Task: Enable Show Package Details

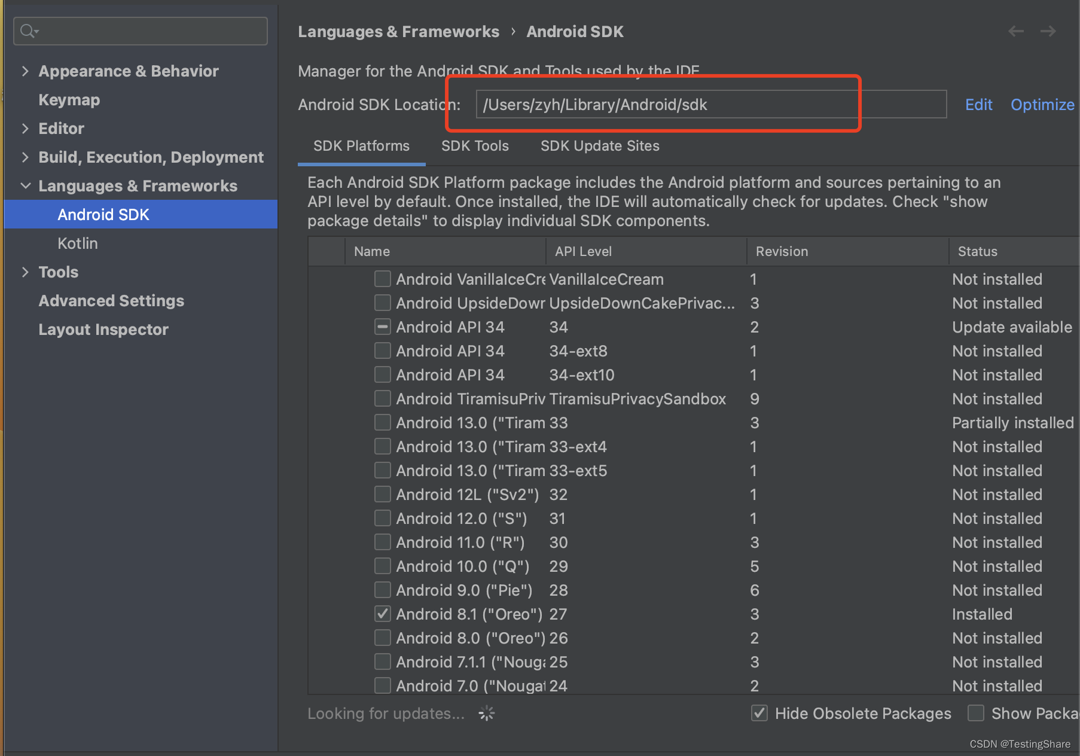Action: click(975, 713)
